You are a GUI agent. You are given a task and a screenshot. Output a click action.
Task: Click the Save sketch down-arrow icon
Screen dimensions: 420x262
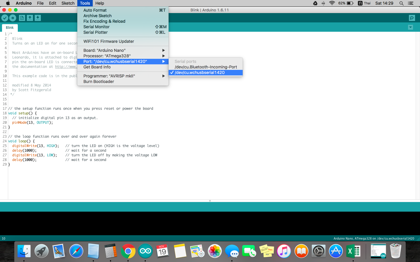pos(38,18)
